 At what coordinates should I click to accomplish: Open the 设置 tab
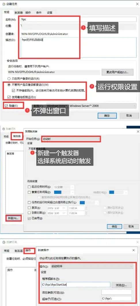pos(50,13)
